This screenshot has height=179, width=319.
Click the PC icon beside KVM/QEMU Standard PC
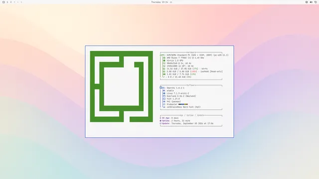click(x=161, y=55)
